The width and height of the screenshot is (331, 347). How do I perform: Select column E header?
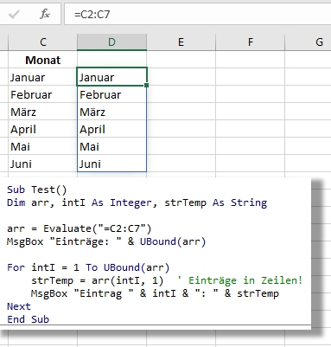click(181, 42)
